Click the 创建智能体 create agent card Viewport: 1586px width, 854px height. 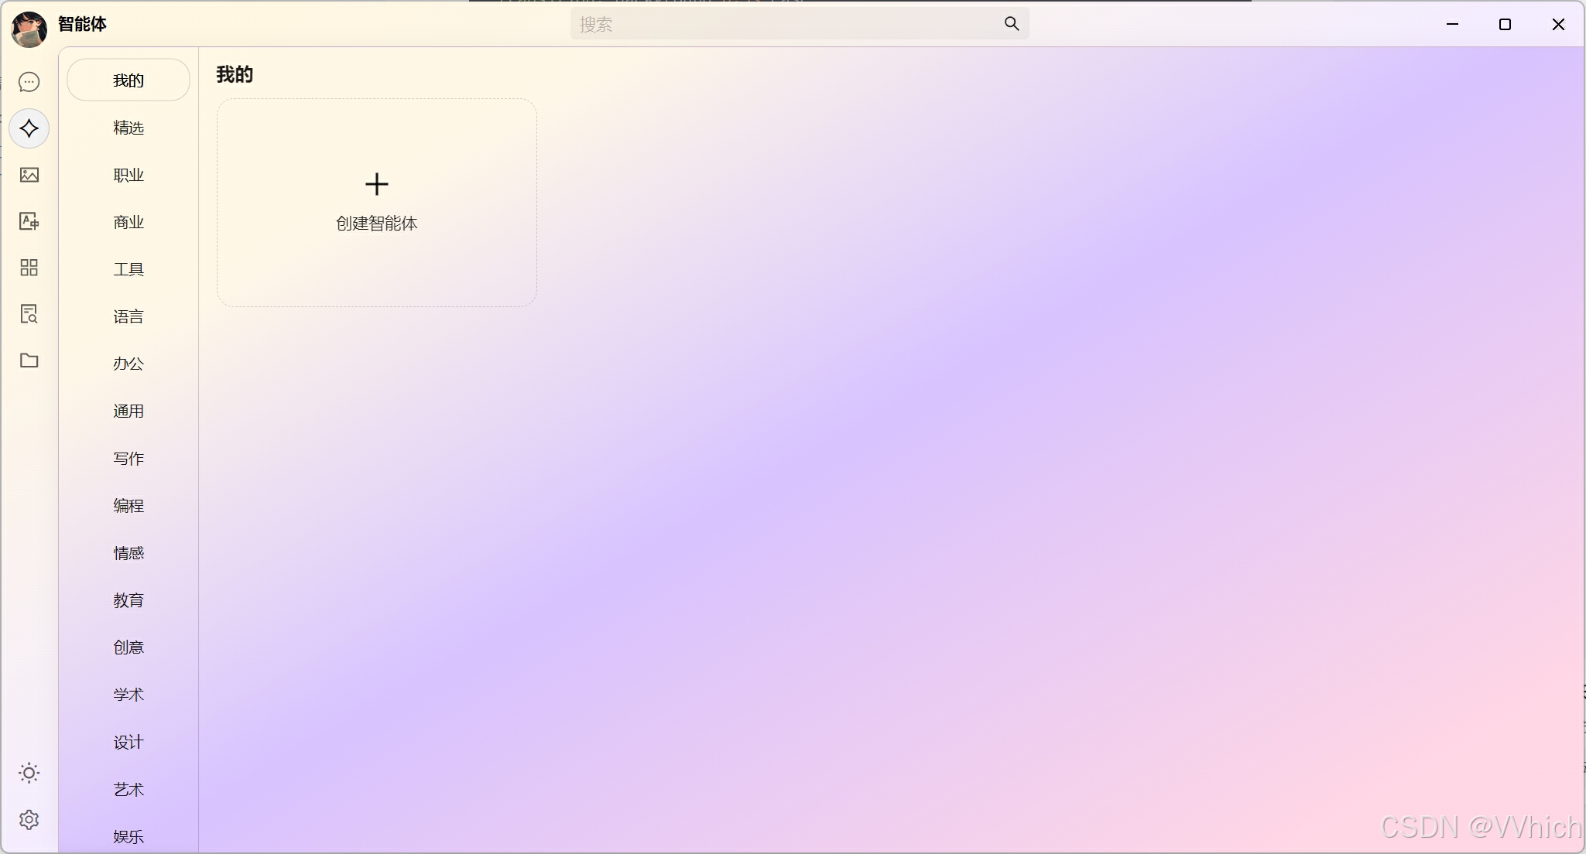(377, 203)
